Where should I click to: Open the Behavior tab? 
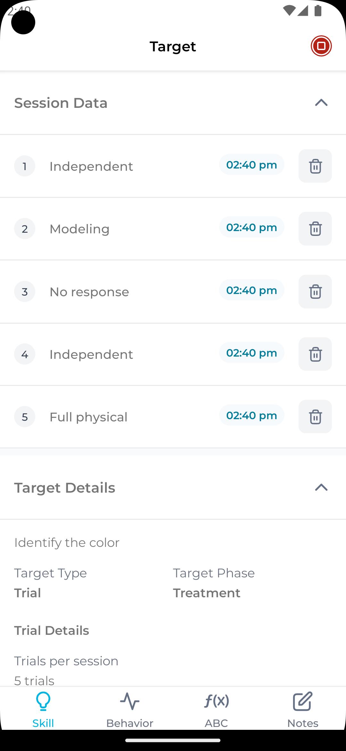(130, 710)
